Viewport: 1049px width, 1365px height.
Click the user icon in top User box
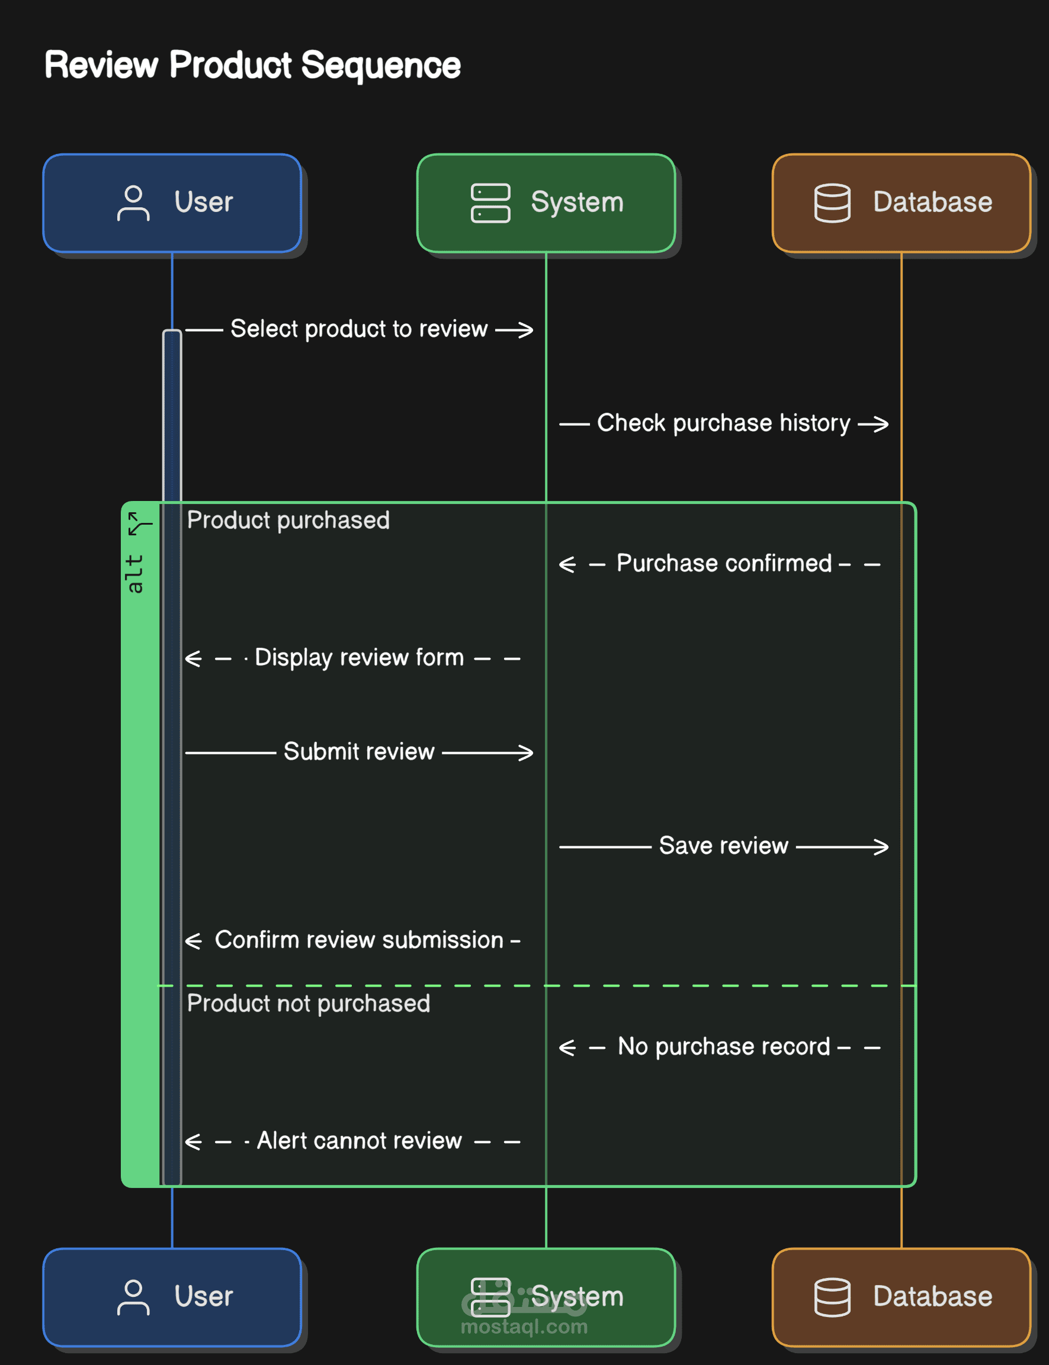point(133,203)
